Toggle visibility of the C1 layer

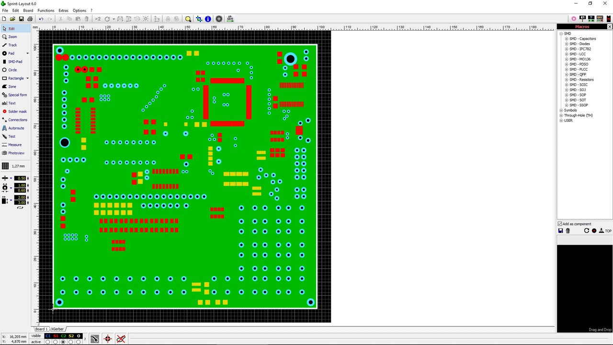coord(48,336)
